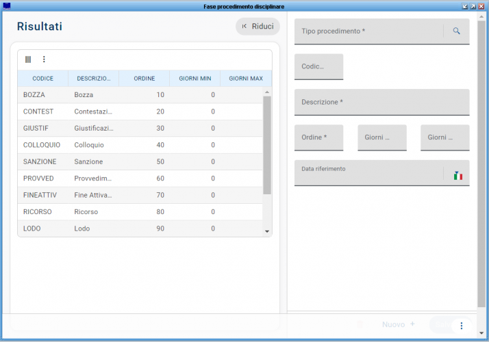489x342 pixels.
Task: Click into the Codice text field
Action: pyautogui.click(x=318, y=67)
